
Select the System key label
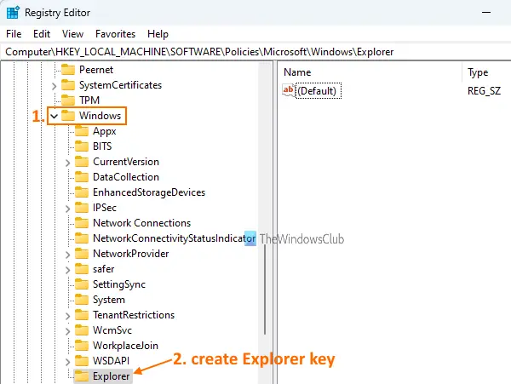(x=108, y=300)
